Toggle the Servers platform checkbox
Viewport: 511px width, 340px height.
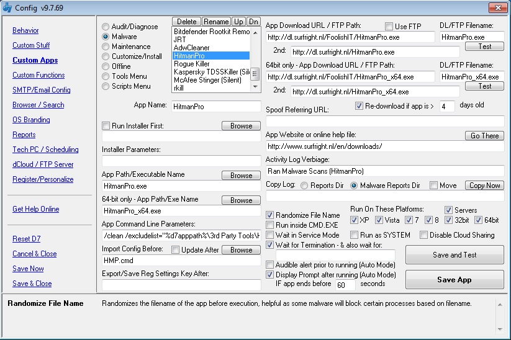(448, 210)
